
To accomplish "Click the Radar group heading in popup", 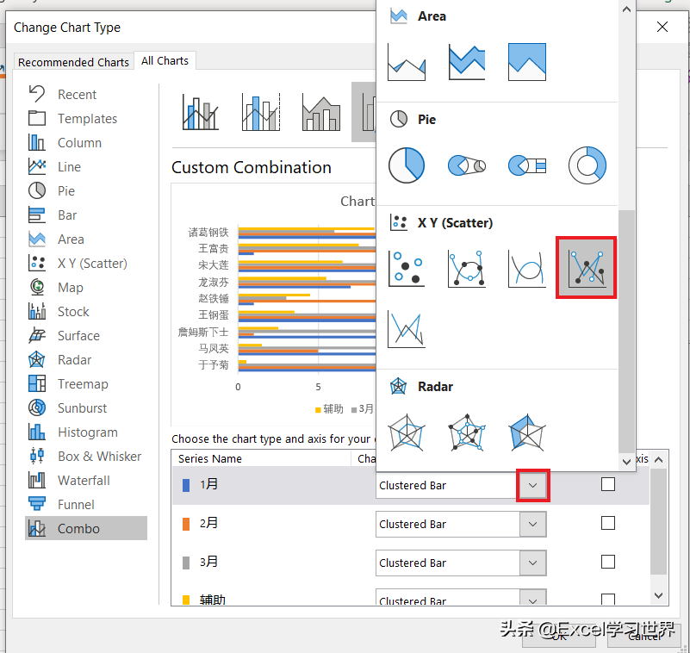I will pos(435,387).
